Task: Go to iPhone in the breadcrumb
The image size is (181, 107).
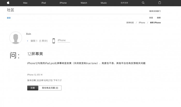Action: coord(142,22)
